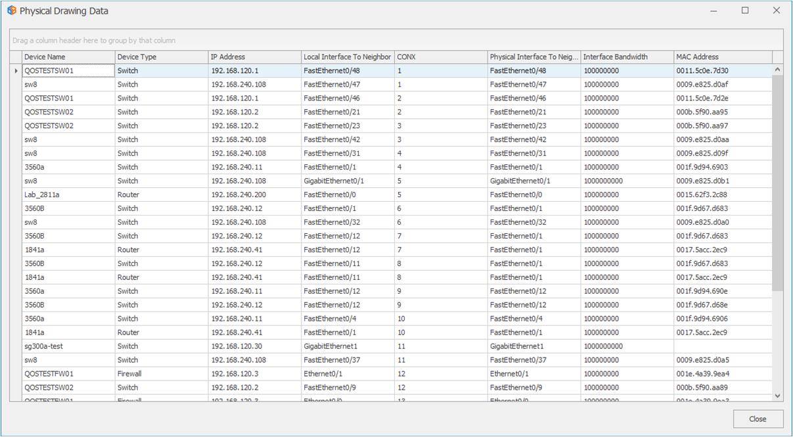Screen dimensions: 793x437
Task: Click MAC address 000b.5f90.aa97
Action: [723, 126]
